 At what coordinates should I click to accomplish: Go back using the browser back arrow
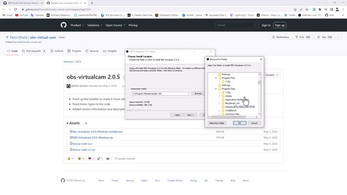point(4,10)
